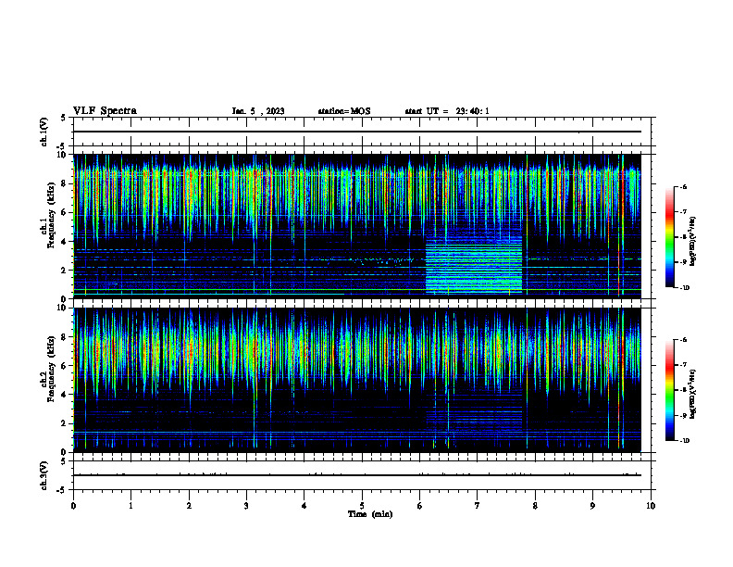Click the "station=MOS" header label

344,111
